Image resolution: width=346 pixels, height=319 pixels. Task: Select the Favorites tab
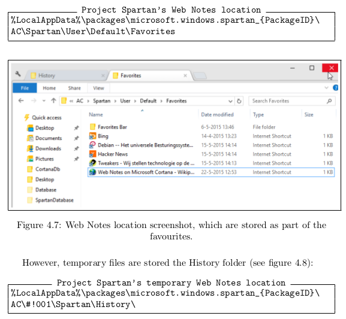(150, 75)
